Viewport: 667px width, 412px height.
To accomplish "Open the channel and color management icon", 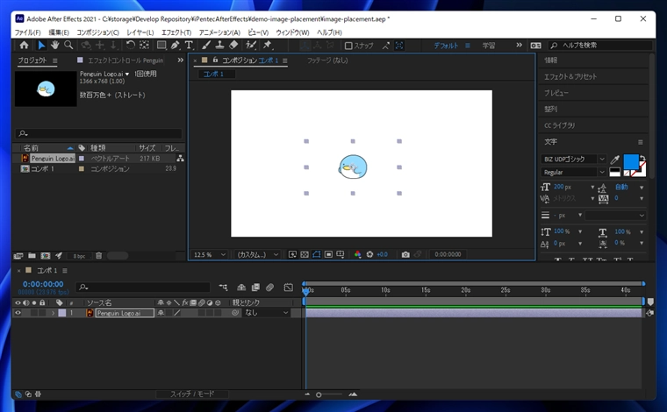I will coord(358,254).
